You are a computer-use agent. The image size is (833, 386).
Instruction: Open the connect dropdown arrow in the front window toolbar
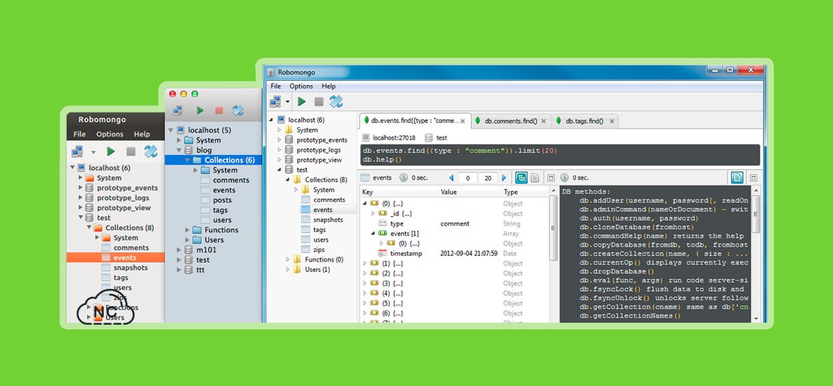pyautogui.click(x=287, y=102)
